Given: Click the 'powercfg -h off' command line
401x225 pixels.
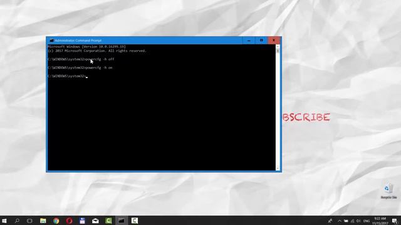Looking at the screenshot, I should pyautogui.click(x=81, y=59).
